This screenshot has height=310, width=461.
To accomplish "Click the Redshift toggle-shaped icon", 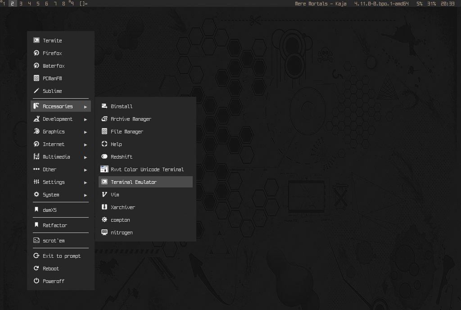I will tap(104, 156).
